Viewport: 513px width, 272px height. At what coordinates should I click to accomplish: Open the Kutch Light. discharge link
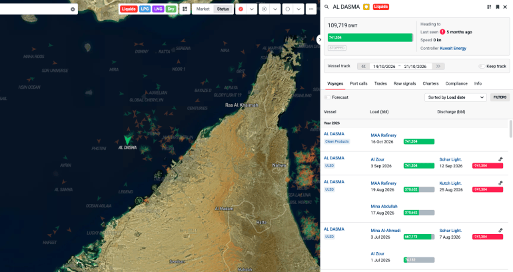pos(450,183)
